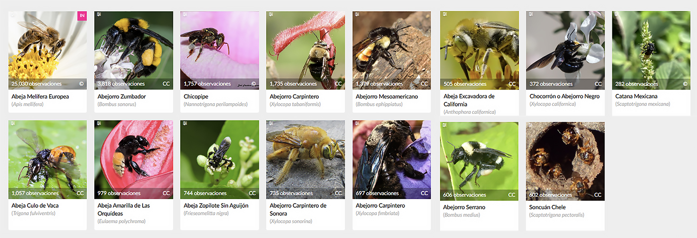Click CC license icon on Chocorrón o Abejorro Negro
This screenshot has height=238, width=697.
[598, 84]
